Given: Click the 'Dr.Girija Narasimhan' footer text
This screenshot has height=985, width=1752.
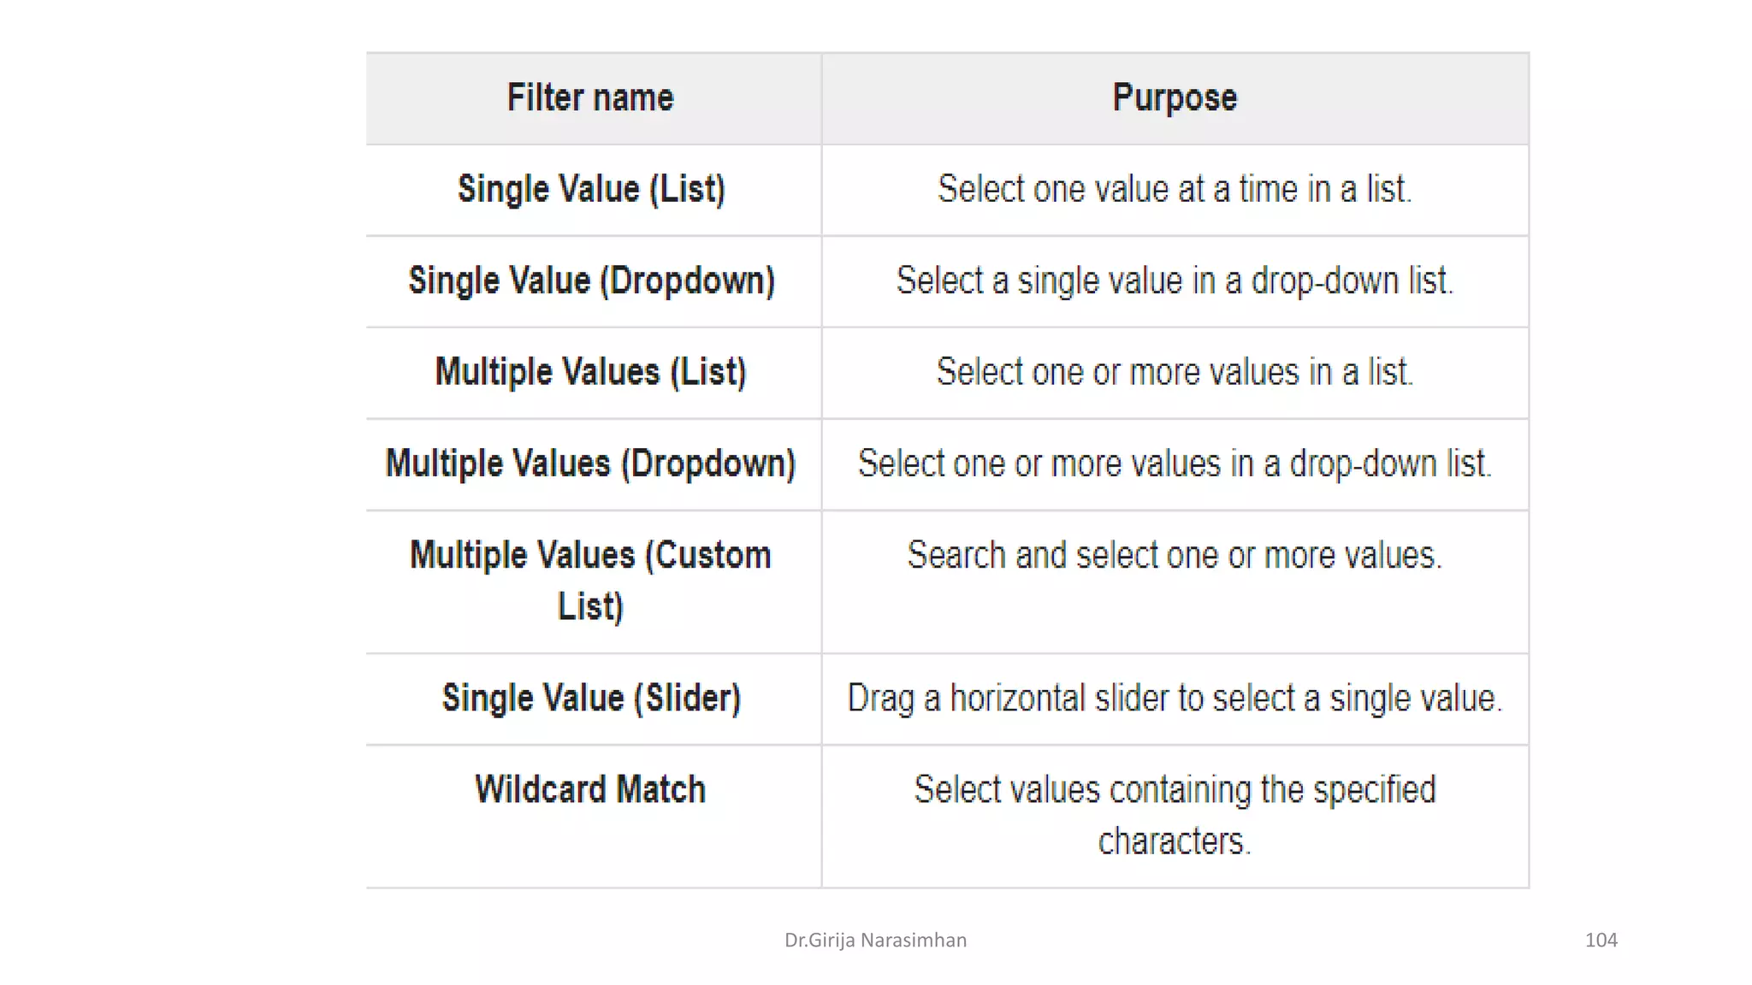Looking at the screenshot, I should click(x=875, y=940).
